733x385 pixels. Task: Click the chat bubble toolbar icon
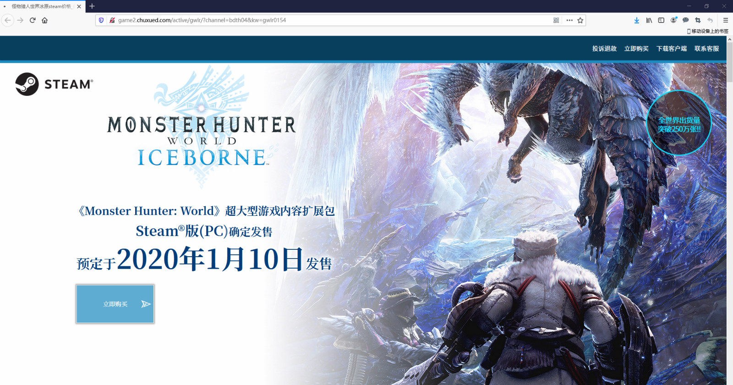point(686,20)
